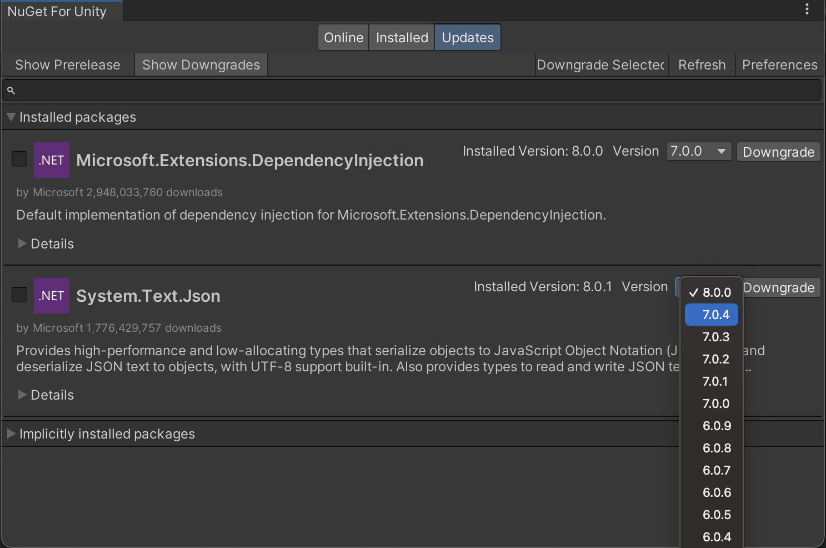
Task: Pick version 6.0.6 from the list
Action: (712, 492)
